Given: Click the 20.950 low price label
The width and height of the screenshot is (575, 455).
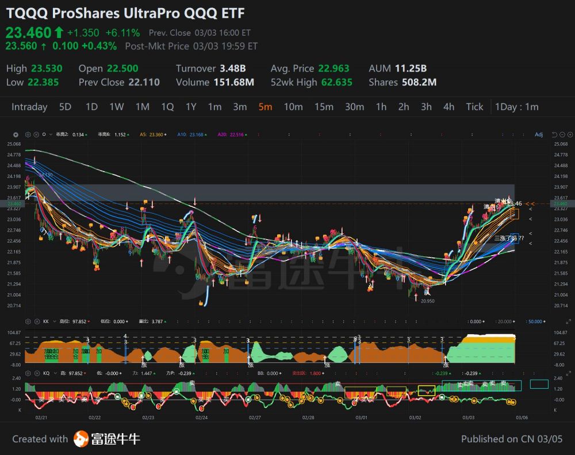Looking at the screenshot, I should pyautogui.click(x=427, y=301).
